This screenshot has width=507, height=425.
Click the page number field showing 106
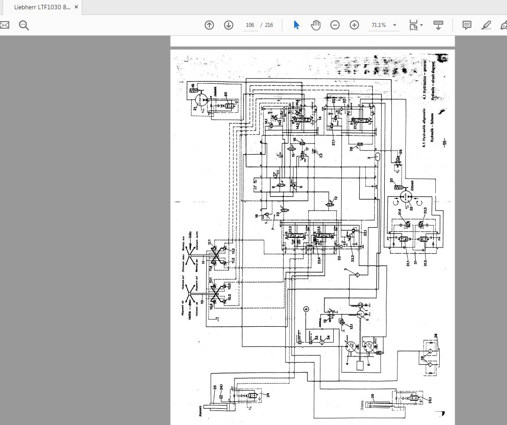point(250,25)
